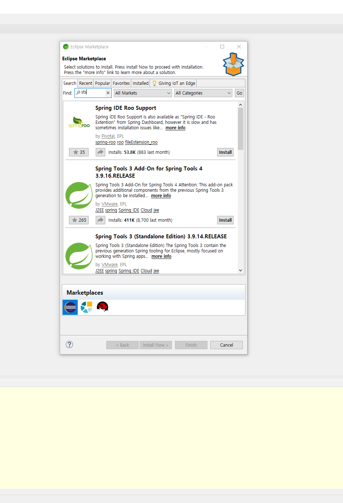
Task: Install Spring IDE Roo Support
Action: (x=226, y=152)
